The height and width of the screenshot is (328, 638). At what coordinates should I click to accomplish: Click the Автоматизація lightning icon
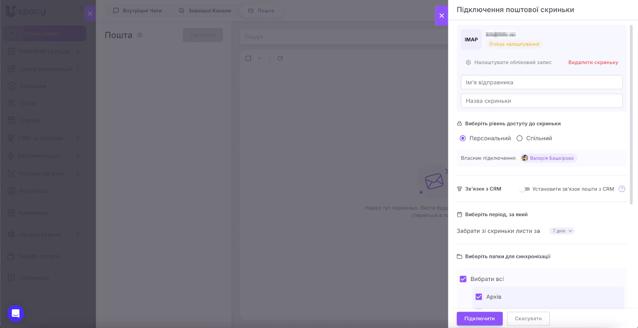pos(11,156)
